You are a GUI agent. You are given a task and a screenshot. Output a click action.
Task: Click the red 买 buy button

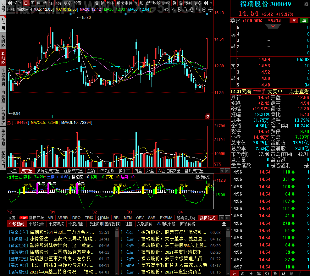coord(294,21)
